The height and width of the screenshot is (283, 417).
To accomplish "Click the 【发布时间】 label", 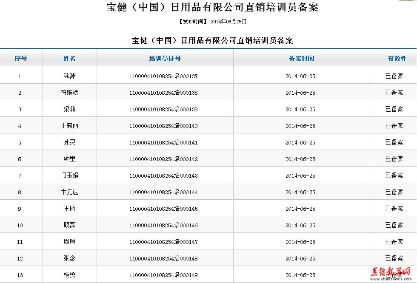I will [x=193, y=22].
